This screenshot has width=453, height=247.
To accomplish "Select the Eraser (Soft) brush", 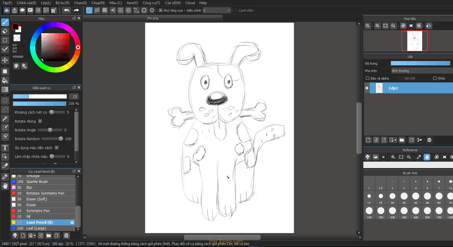I will [36, 199].
